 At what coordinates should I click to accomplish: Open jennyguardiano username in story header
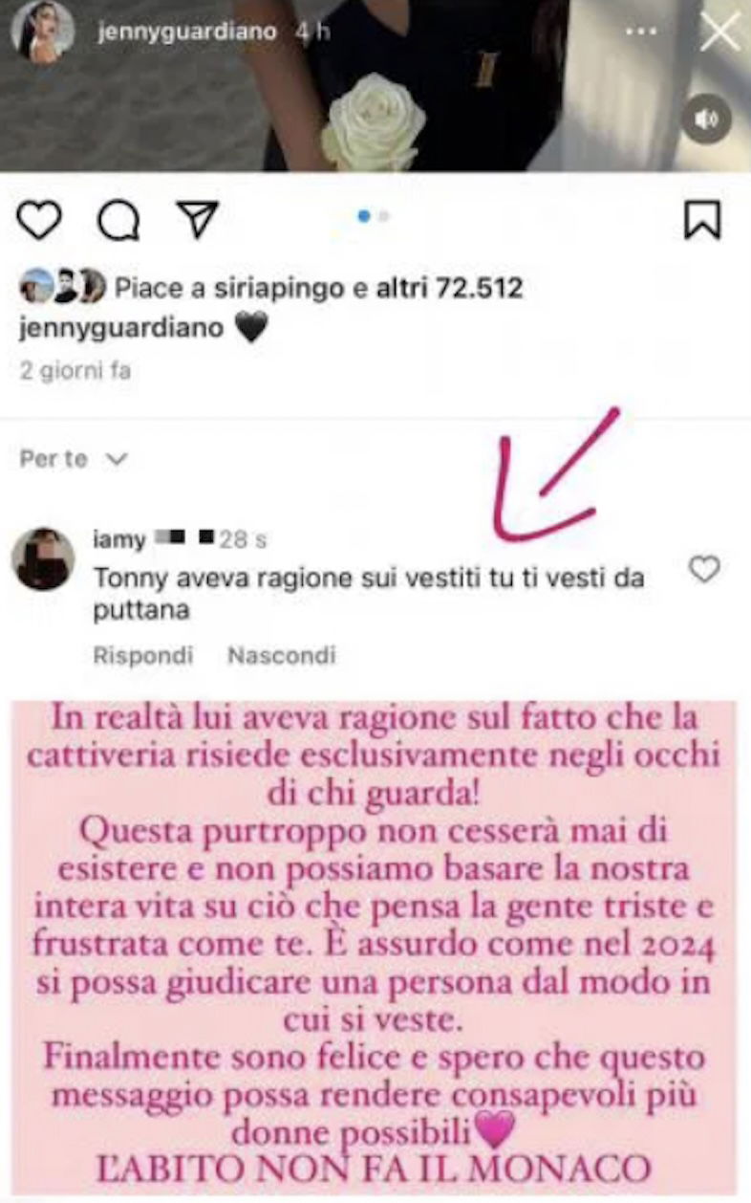(187, 32)
